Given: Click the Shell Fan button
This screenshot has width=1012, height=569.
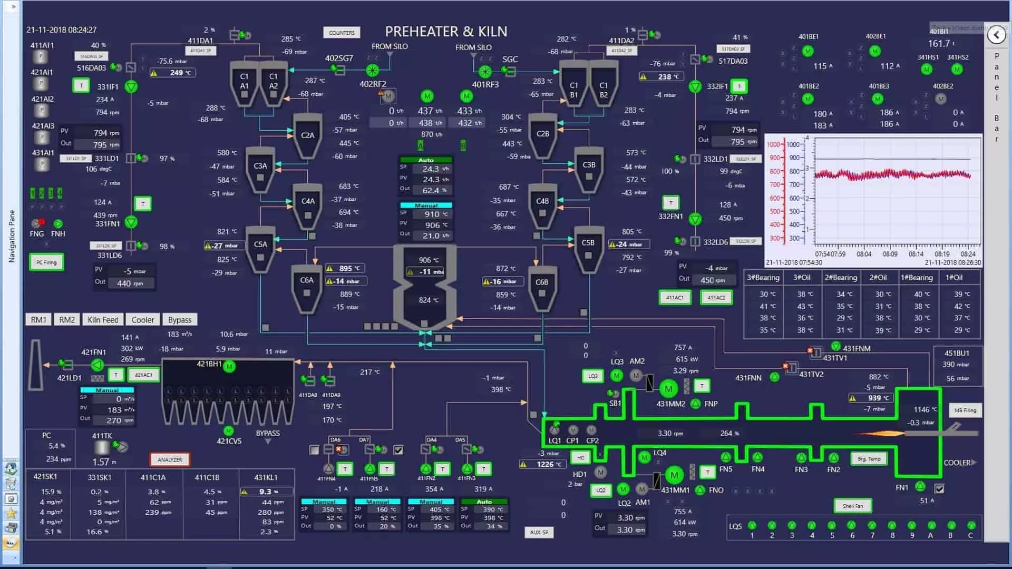Looking at the screenshot, I should tap(853, 506).
